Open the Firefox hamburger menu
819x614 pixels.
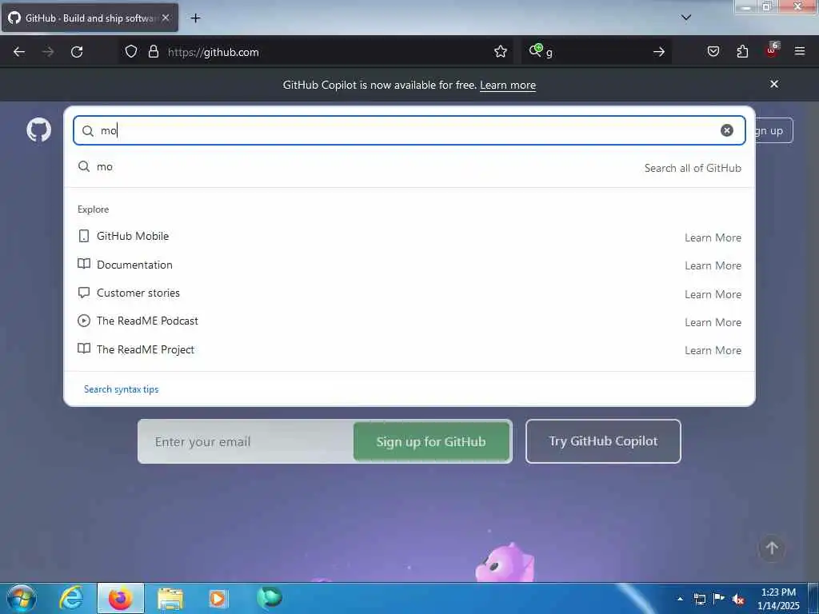point(800,51)
